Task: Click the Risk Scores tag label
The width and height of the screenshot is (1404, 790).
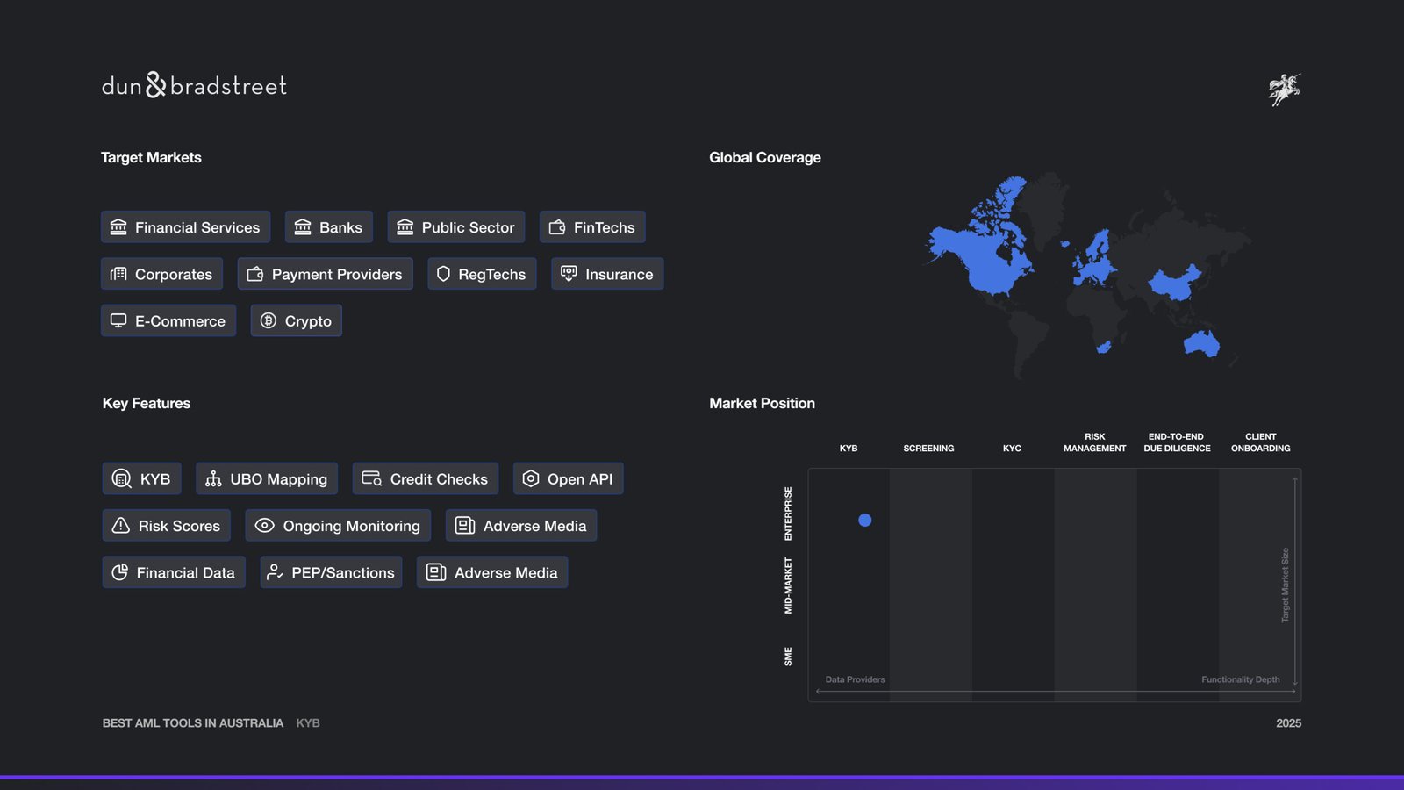Action: coord(179,526)
